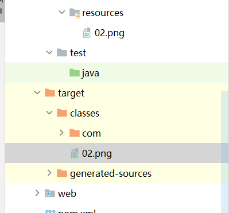Collapse the test folder chevron
Screen dimensions: 229x213
tap(49, 52)
